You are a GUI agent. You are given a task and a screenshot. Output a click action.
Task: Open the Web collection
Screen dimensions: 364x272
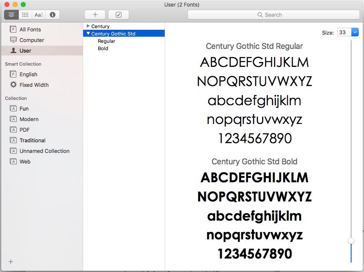coord(42,161)
